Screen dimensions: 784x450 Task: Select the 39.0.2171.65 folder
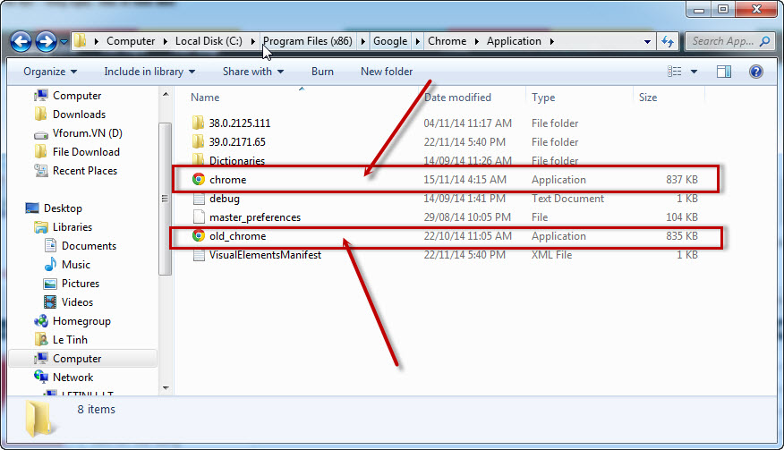click(x=237, y=142)
